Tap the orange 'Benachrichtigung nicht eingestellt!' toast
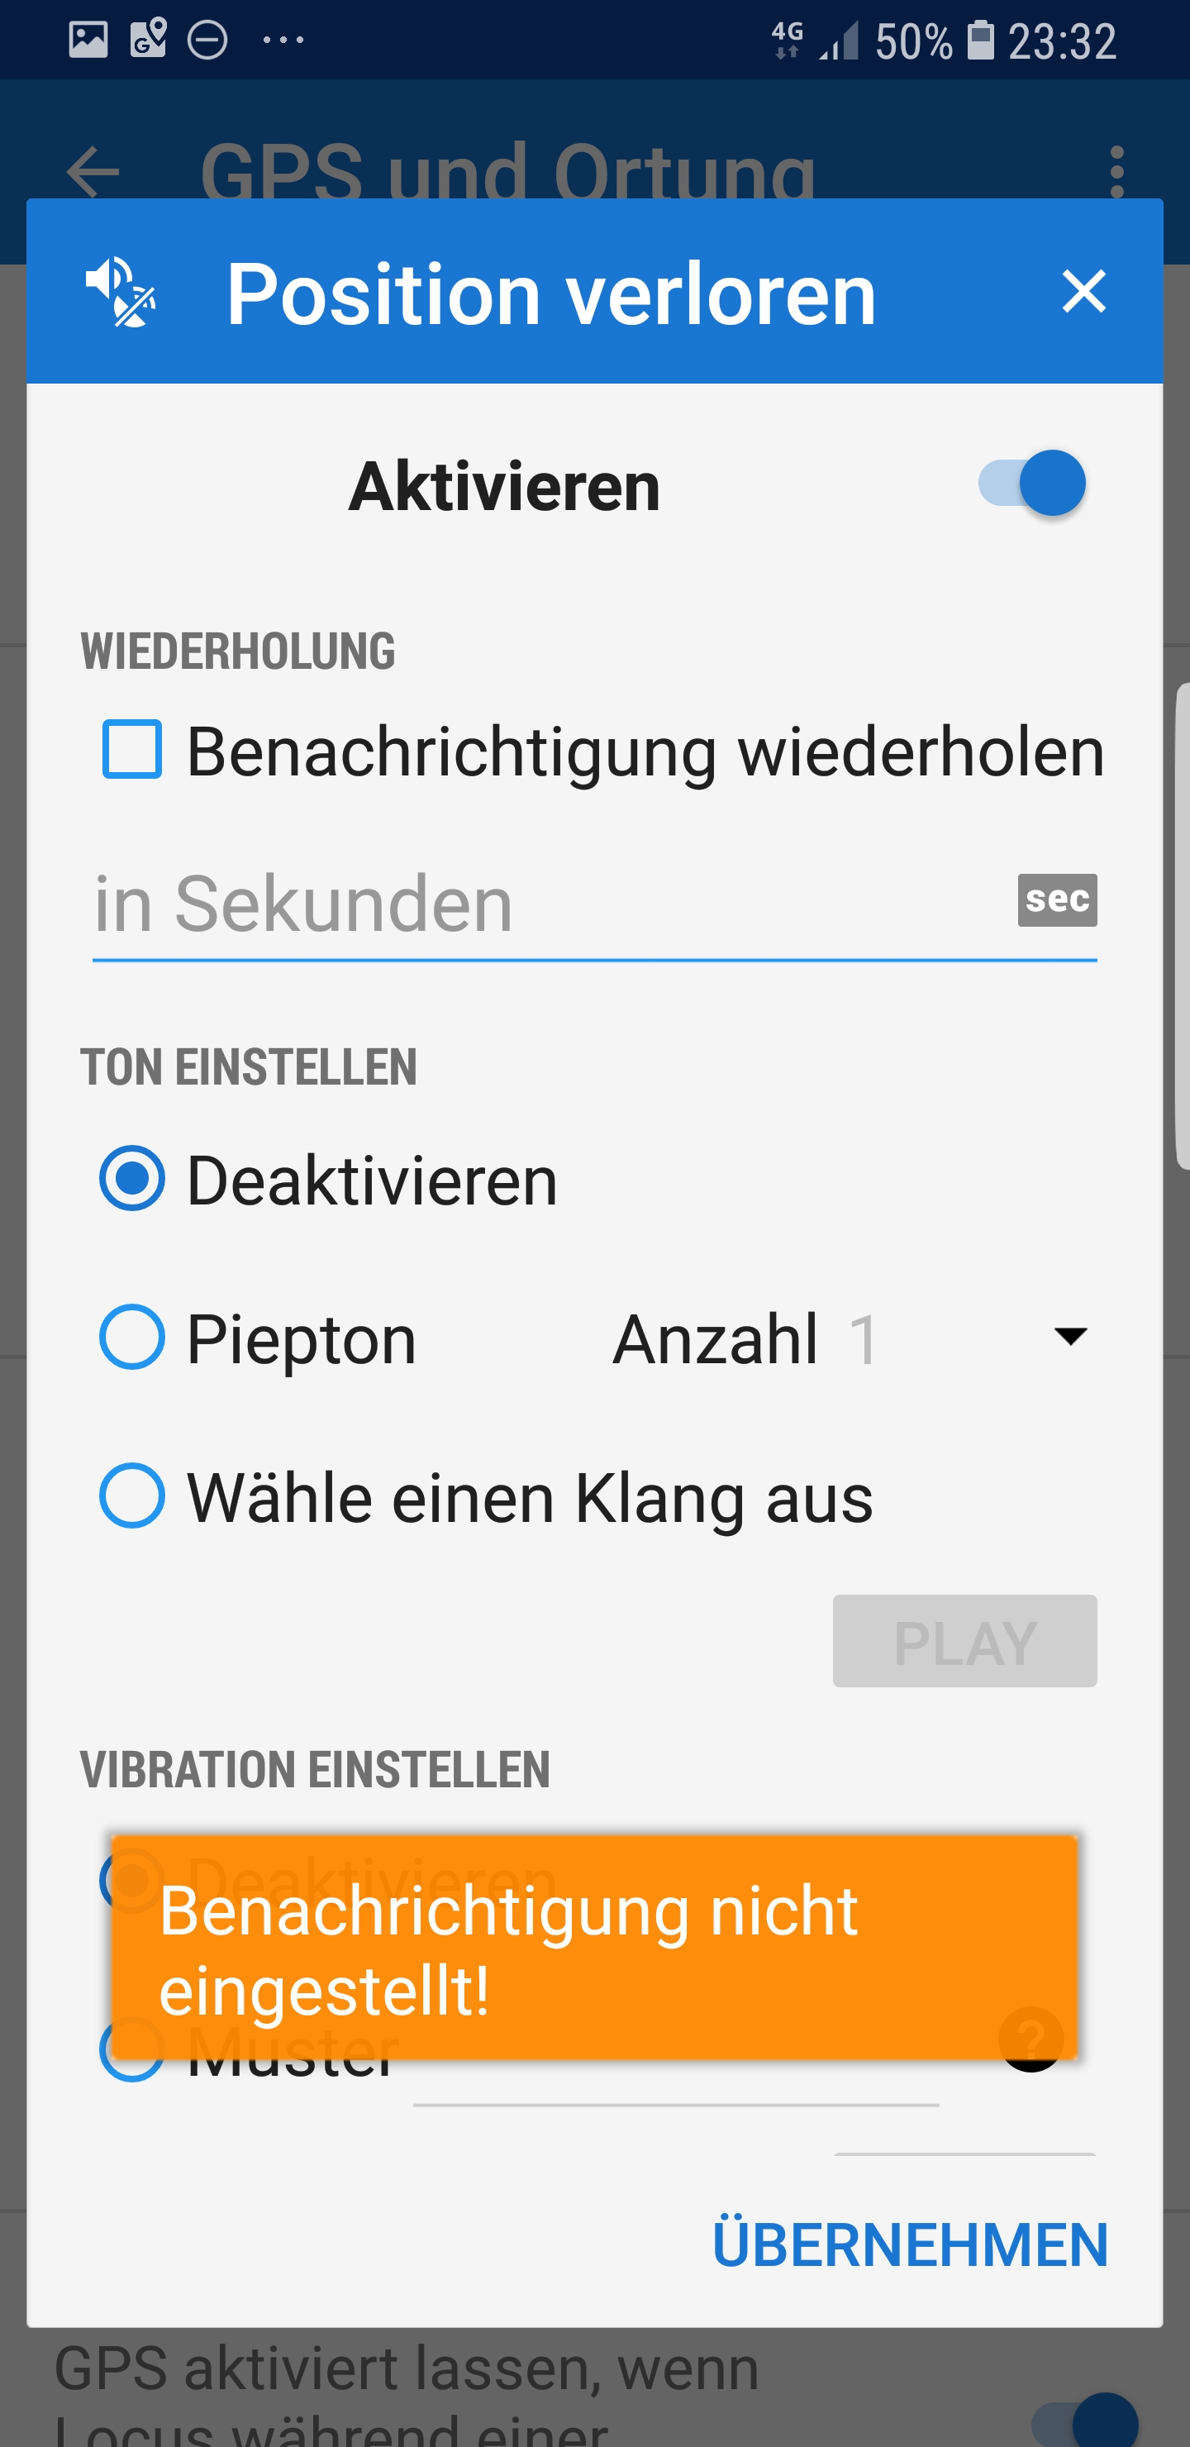 594,1948
